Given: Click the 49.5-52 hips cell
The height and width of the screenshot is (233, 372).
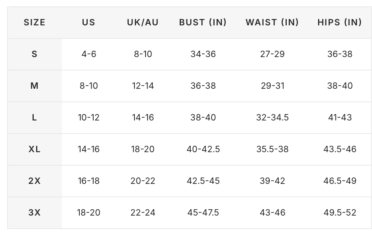Looking at the screenshot, I should point(340,213).
